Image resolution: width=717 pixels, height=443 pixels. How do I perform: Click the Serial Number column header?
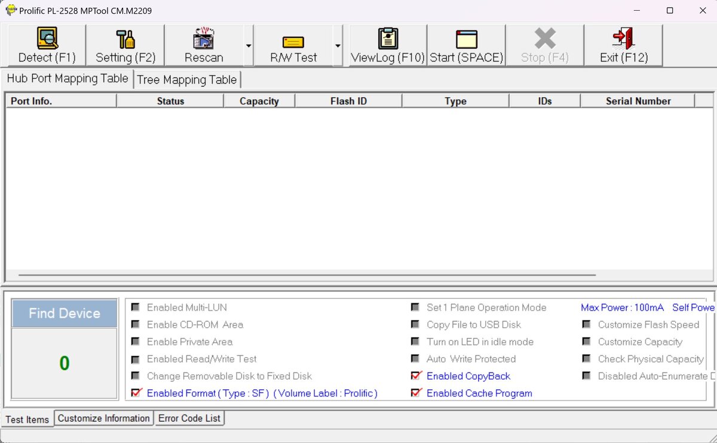tap(638, 101)
